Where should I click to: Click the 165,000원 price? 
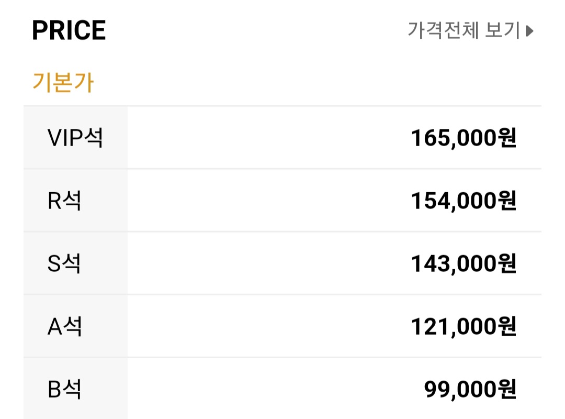(464, 138)
